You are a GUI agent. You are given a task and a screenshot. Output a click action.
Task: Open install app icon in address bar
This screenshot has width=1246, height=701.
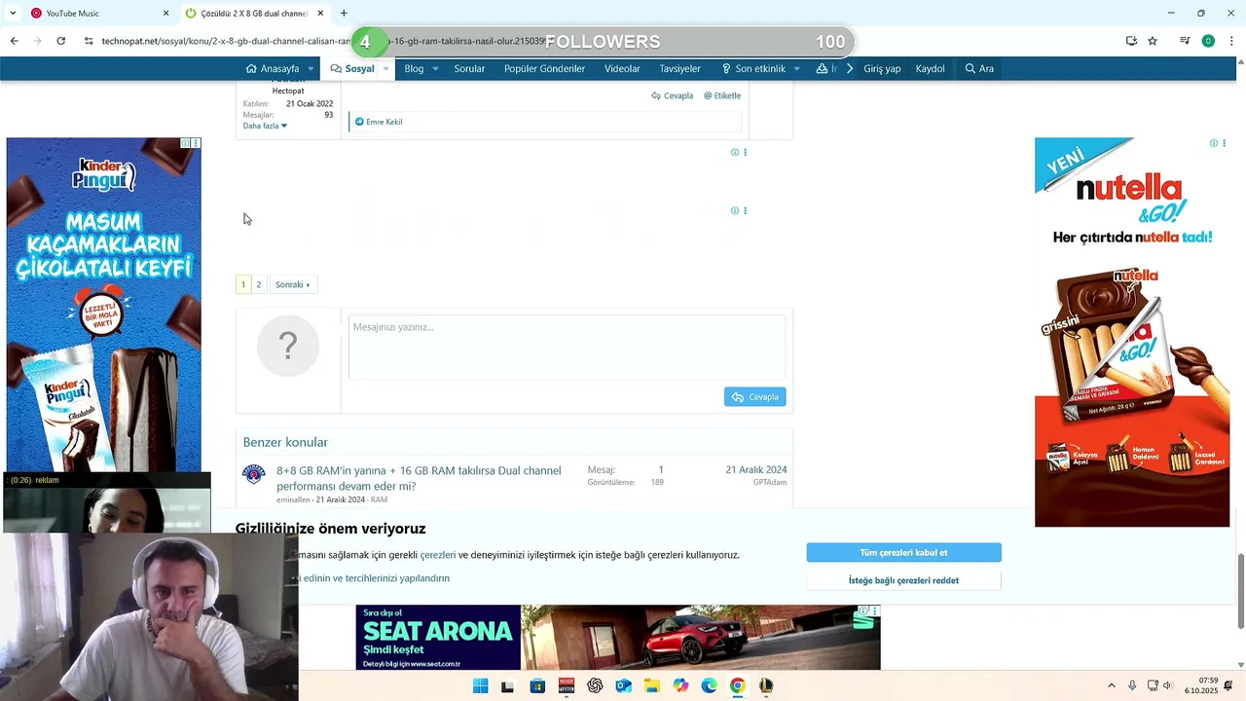click(x=1131, y=41)
